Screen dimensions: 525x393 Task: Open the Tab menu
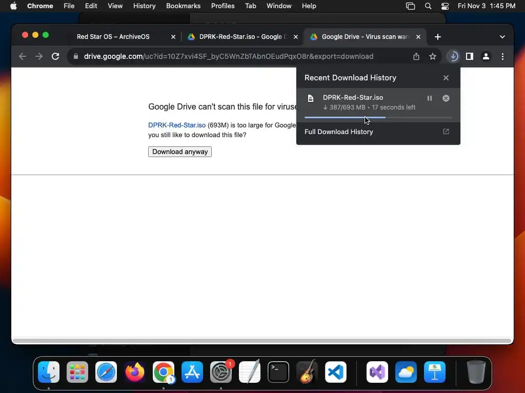[250, 6]
